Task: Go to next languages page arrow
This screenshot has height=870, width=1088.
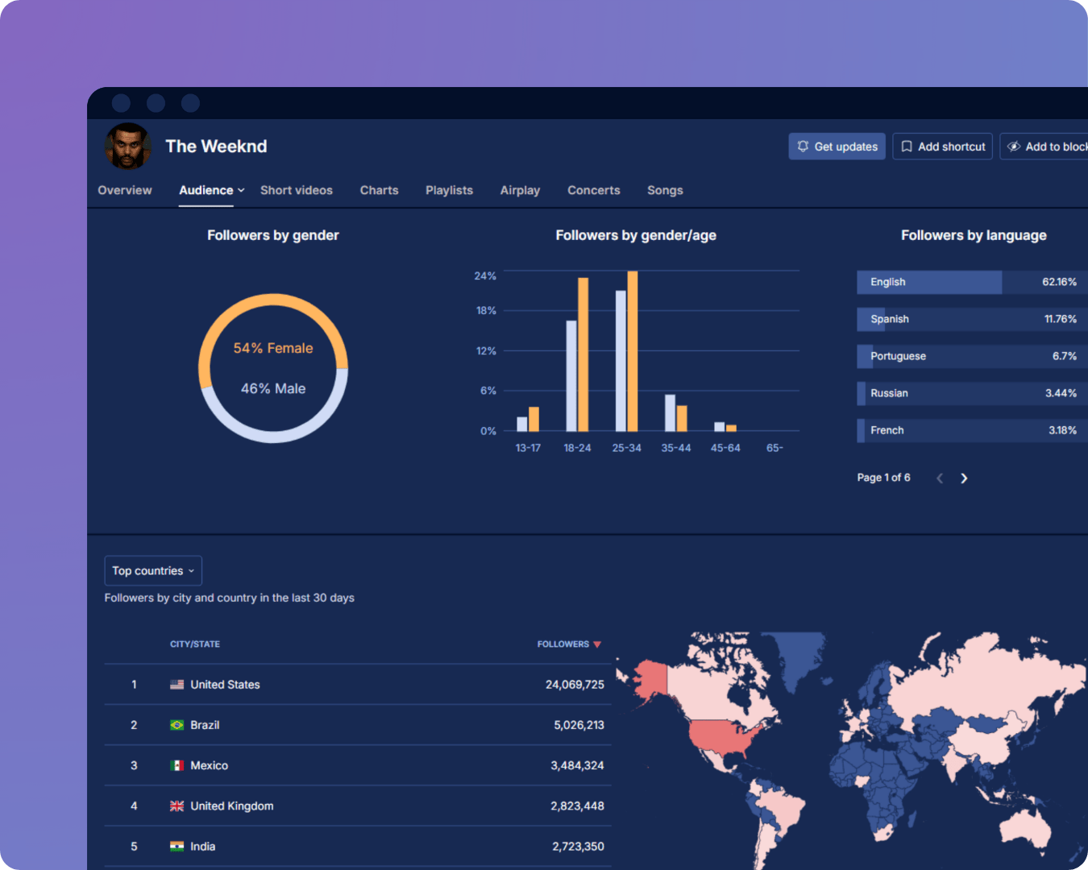Action: [964, 478]
